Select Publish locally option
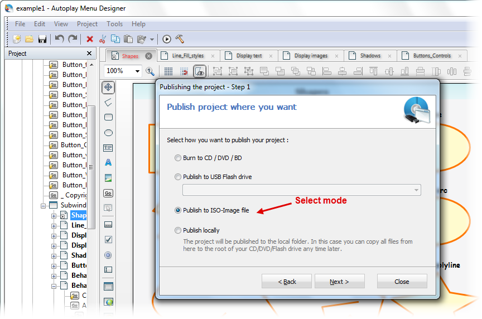This screenshot has width=482, height=319. (197, 230)
